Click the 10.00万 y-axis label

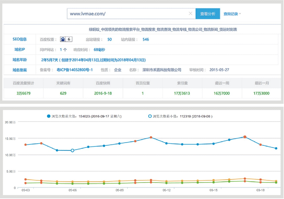[x=10, y=155]
